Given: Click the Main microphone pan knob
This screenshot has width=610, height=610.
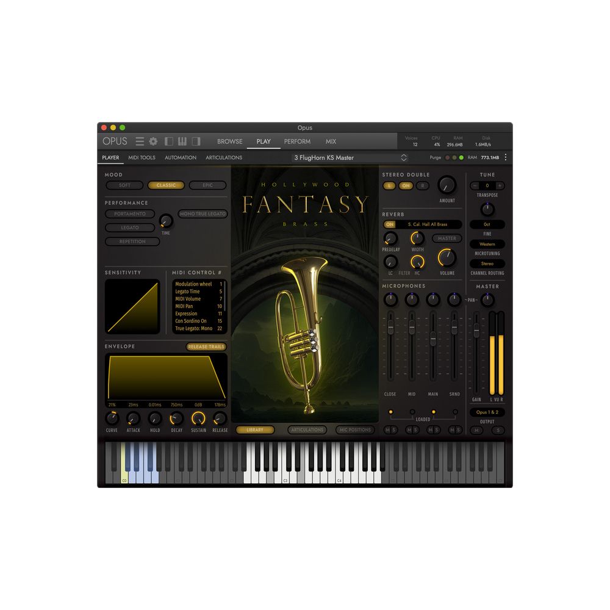Looking at the screenshot, I should [432, 300].
